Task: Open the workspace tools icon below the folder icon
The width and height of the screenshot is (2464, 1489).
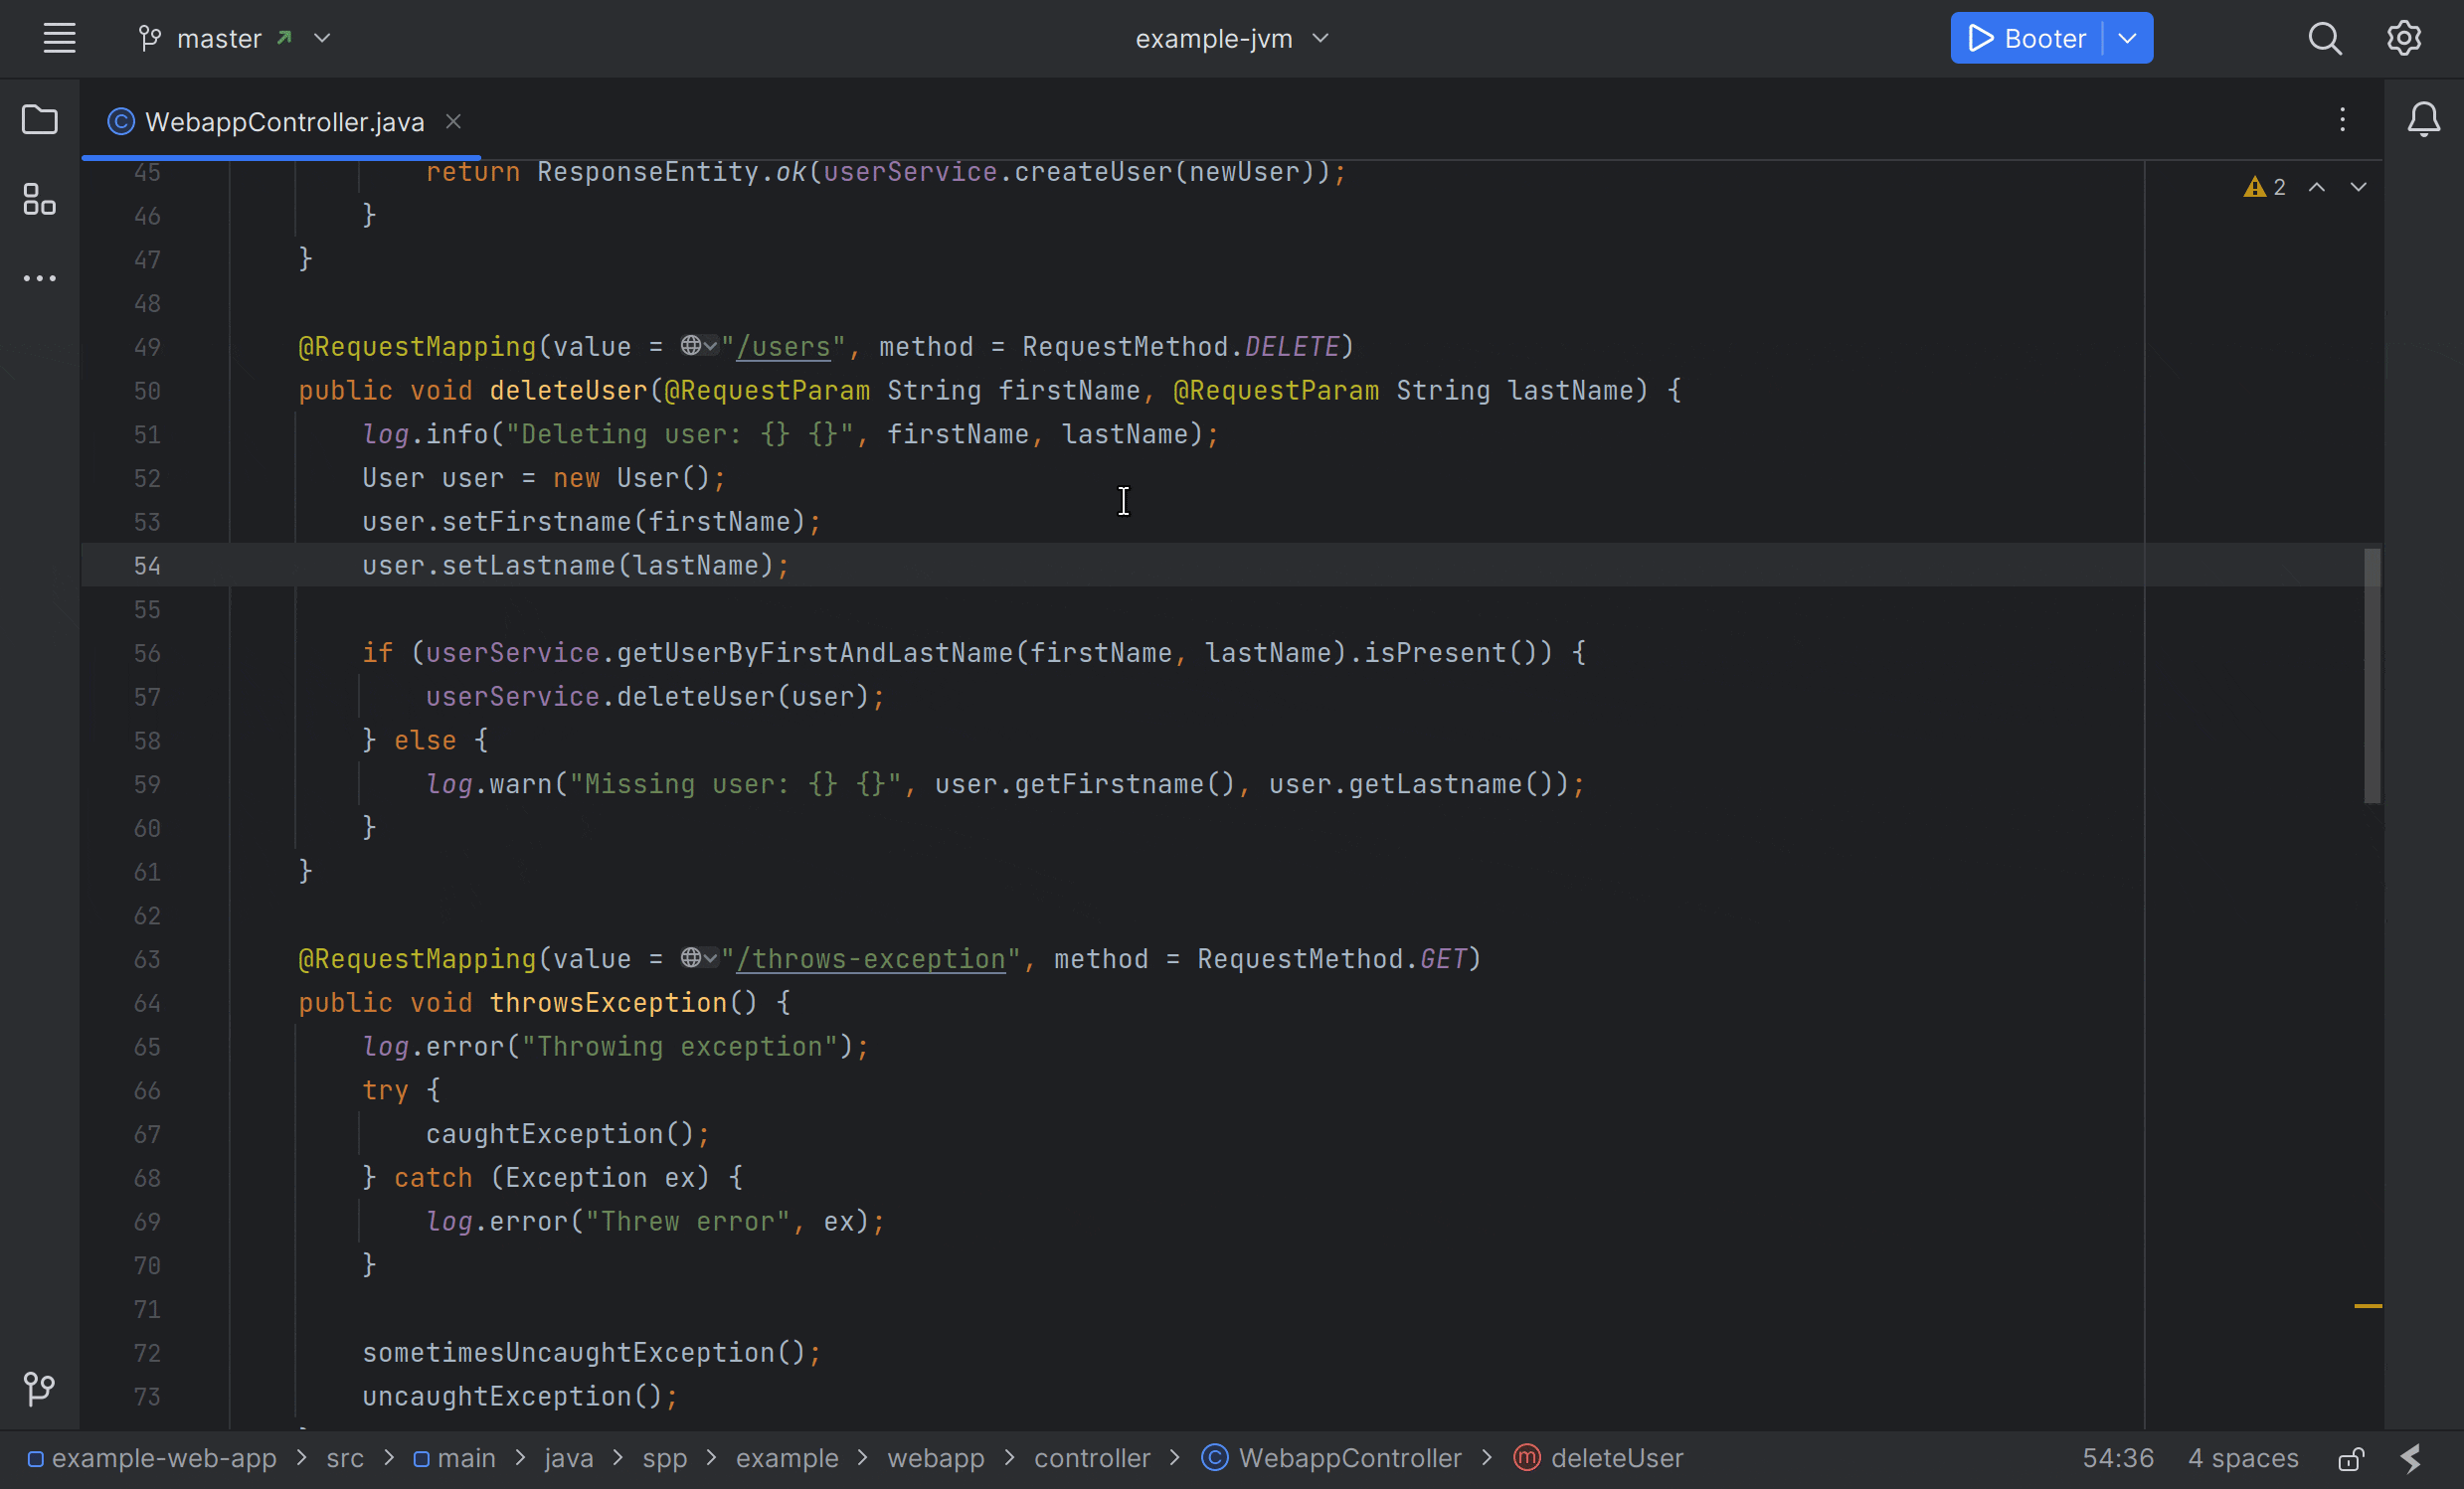Action: click(40, 199)
